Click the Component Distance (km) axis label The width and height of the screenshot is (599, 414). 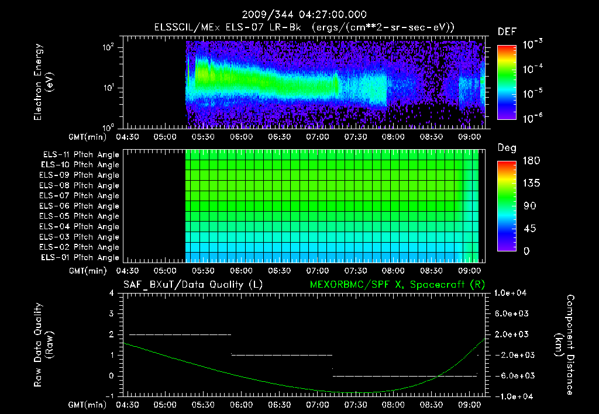coord(564,345)
